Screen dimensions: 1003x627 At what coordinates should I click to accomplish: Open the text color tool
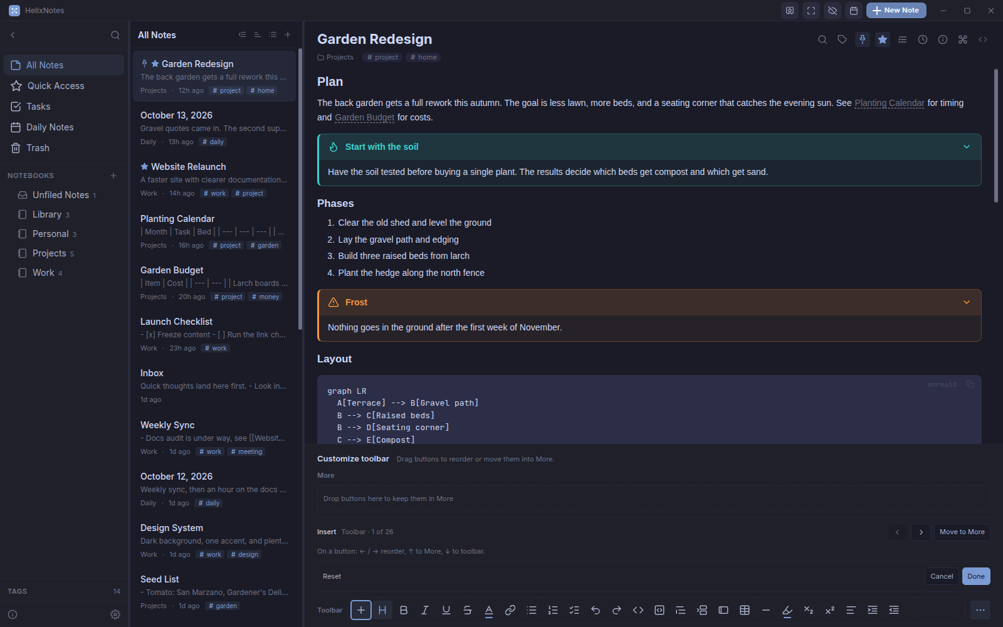pyautogui.click(x=489, y=610)
